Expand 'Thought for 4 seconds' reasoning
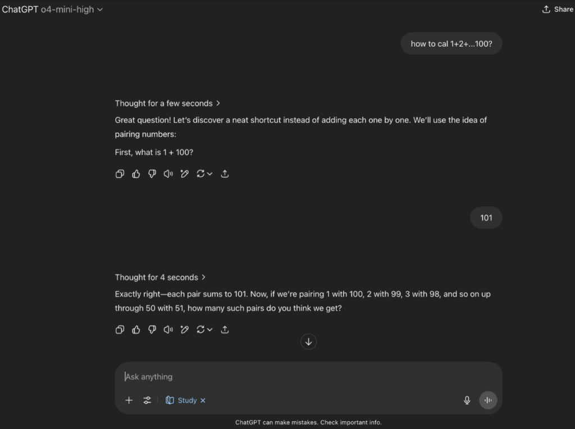Viewport: 575px width, 429px height. (x=160, y=277)
